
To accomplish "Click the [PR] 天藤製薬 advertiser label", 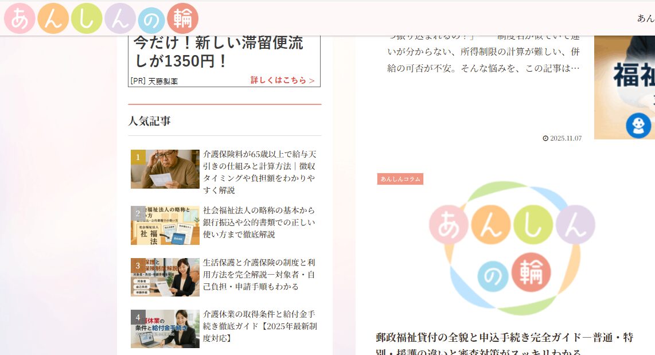I will tap(154, 81).
